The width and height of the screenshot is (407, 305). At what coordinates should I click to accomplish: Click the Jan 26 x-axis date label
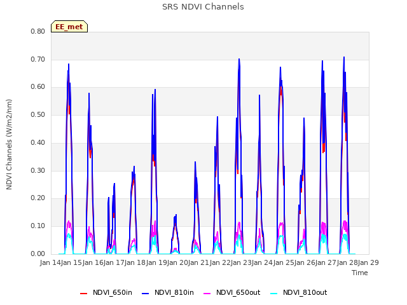[x=305, y=262]
